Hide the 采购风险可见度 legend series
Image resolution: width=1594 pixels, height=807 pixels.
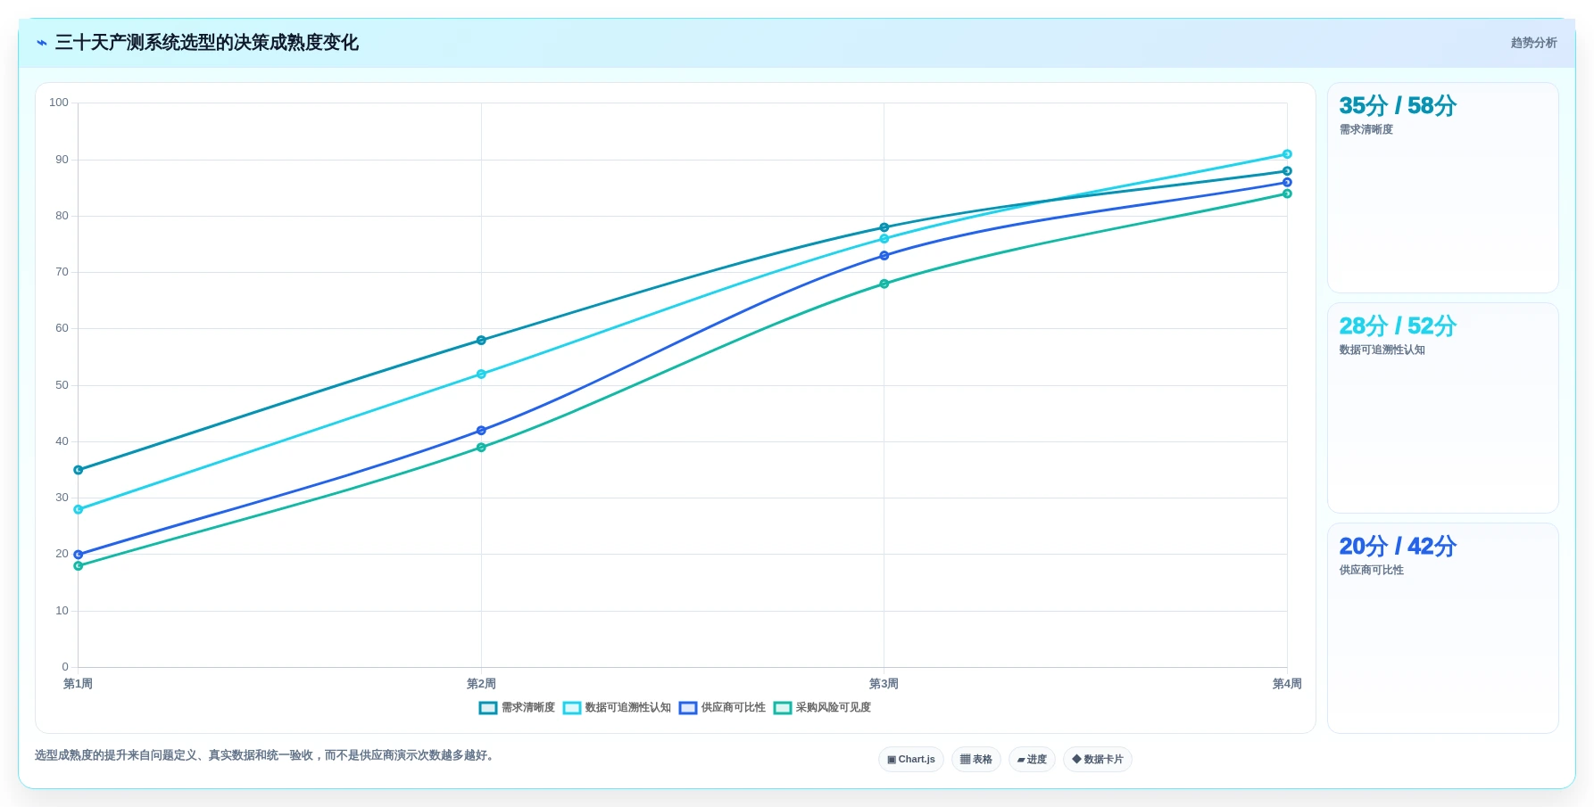pyautogui.click(x=822, y=708)
